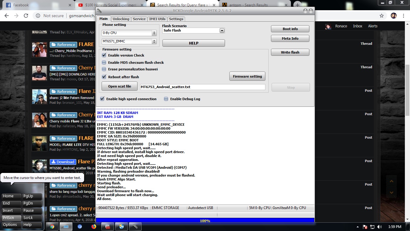410x231 pixels.
Task: Uncheck Reboot after flash
Action: pyautogui.click(x=104, y=77)
